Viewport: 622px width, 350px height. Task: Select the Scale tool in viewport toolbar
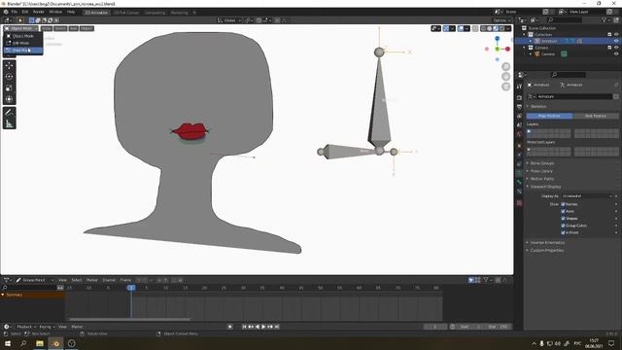(x=9, y=87)
